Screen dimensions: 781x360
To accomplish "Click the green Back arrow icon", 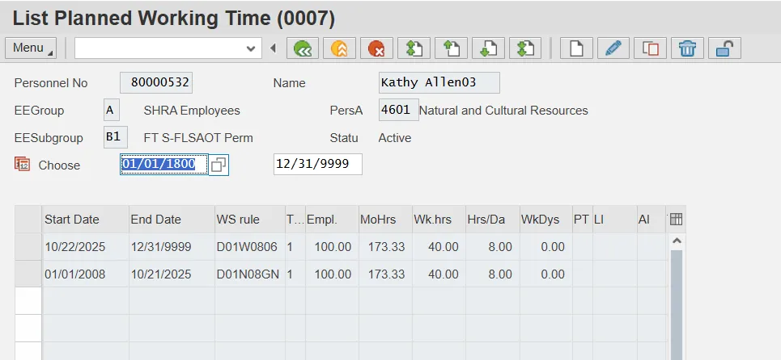I will point(303,48).
